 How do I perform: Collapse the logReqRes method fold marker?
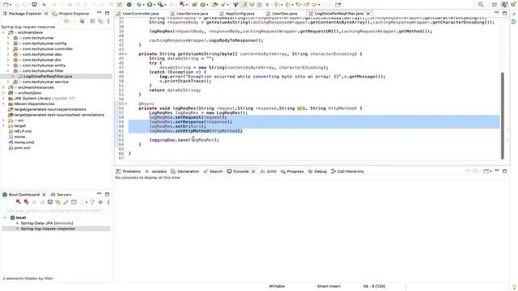[126, 103]
